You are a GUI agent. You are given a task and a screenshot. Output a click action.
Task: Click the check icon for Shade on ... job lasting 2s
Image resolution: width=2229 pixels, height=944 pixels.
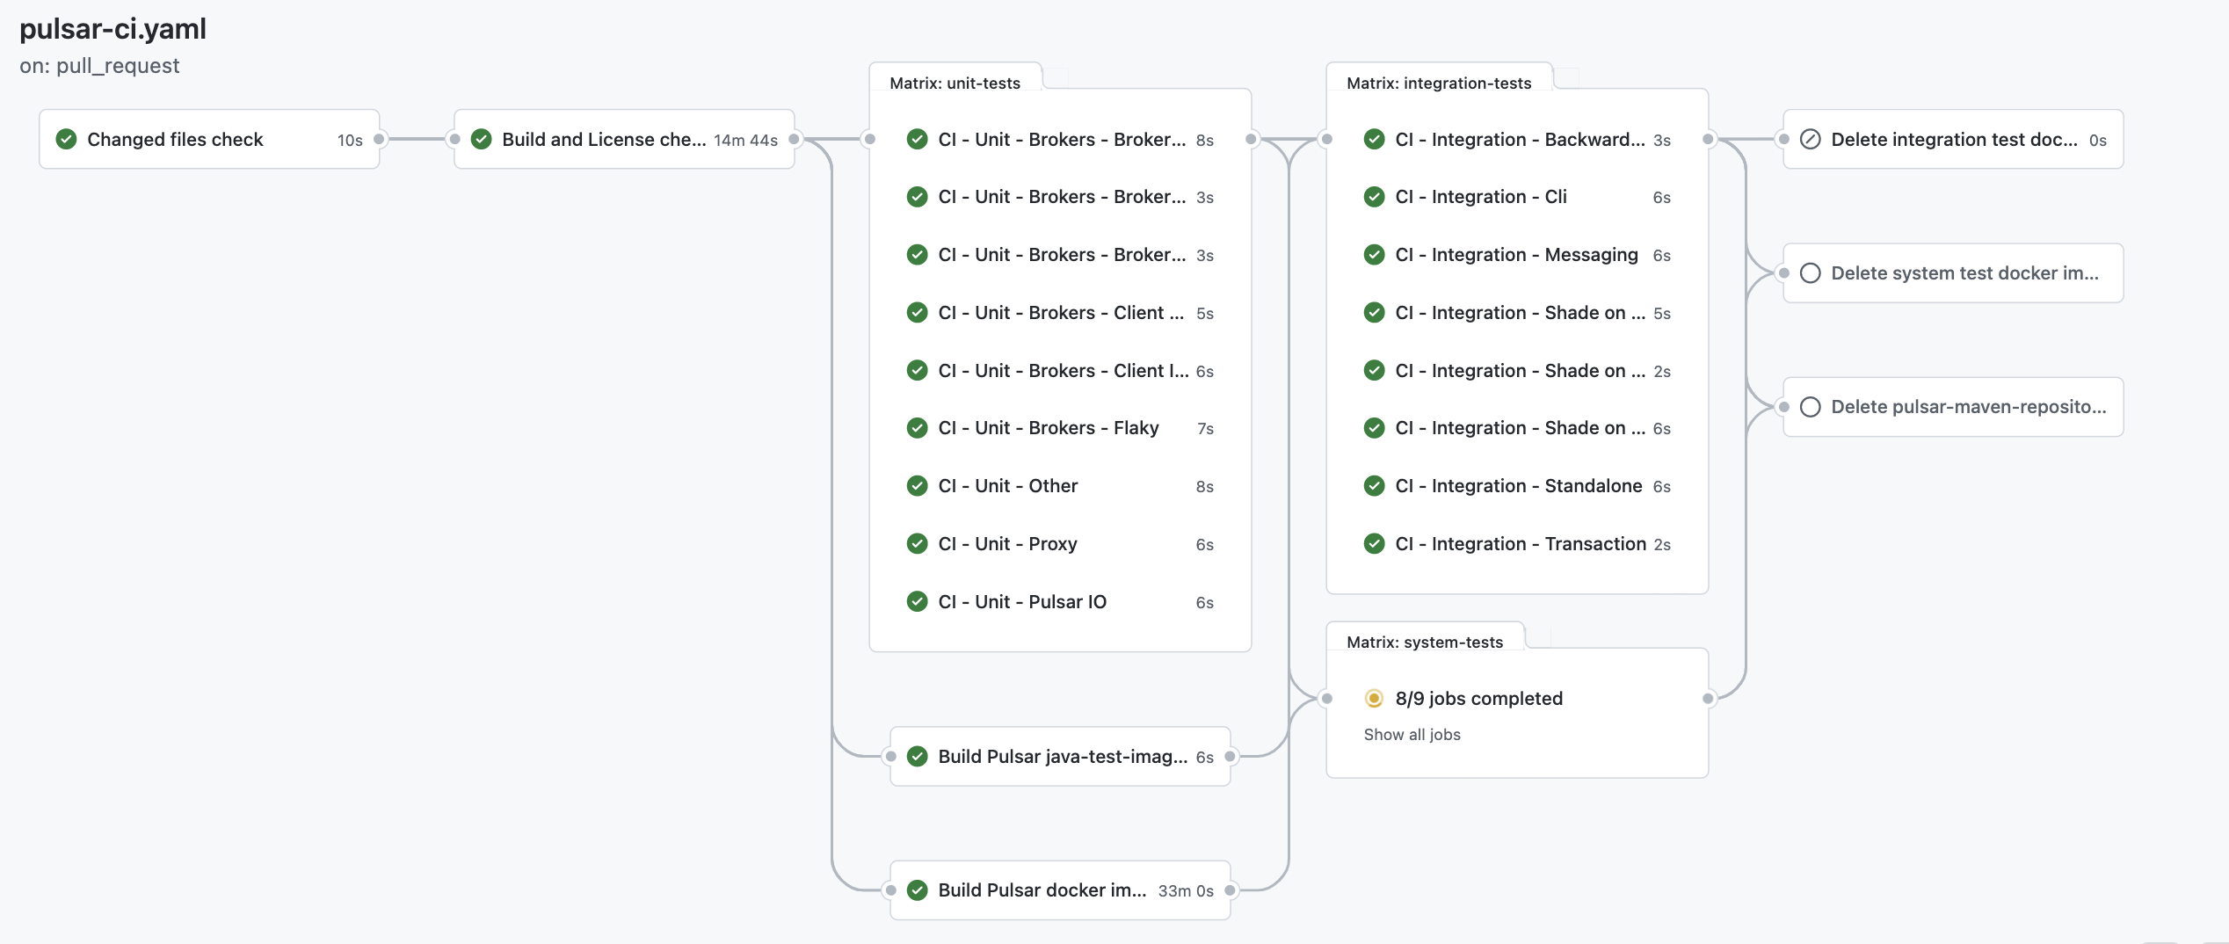[1374, 371]
